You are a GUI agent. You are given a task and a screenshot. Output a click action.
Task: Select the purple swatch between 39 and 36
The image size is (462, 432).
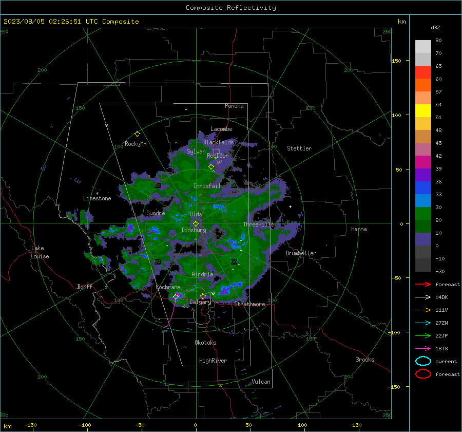pyautogui.click(x=423, y=175)
